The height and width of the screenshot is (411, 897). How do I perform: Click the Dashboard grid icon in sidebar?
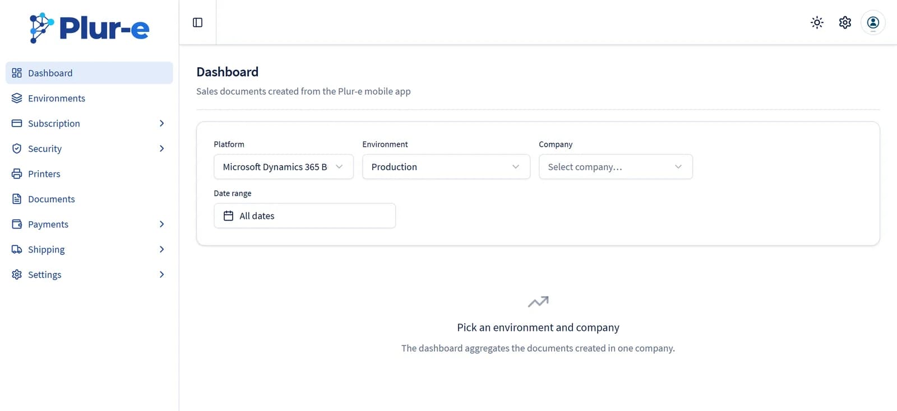point(17,73)
